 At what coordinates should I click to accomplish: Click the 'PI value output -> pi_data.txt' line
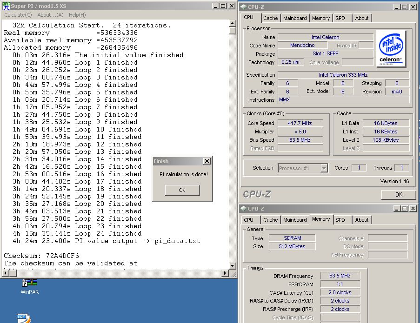[x=107, y=241]
